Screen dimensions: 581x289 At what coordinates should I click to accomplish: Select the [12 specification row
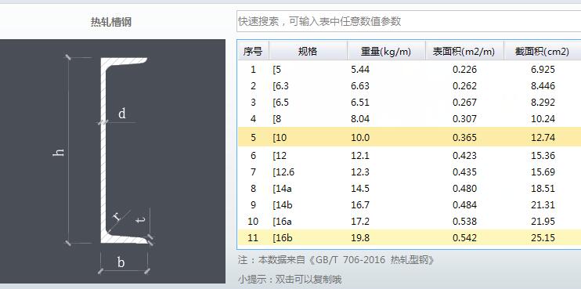pyautogui.click(x=410, y=155)
